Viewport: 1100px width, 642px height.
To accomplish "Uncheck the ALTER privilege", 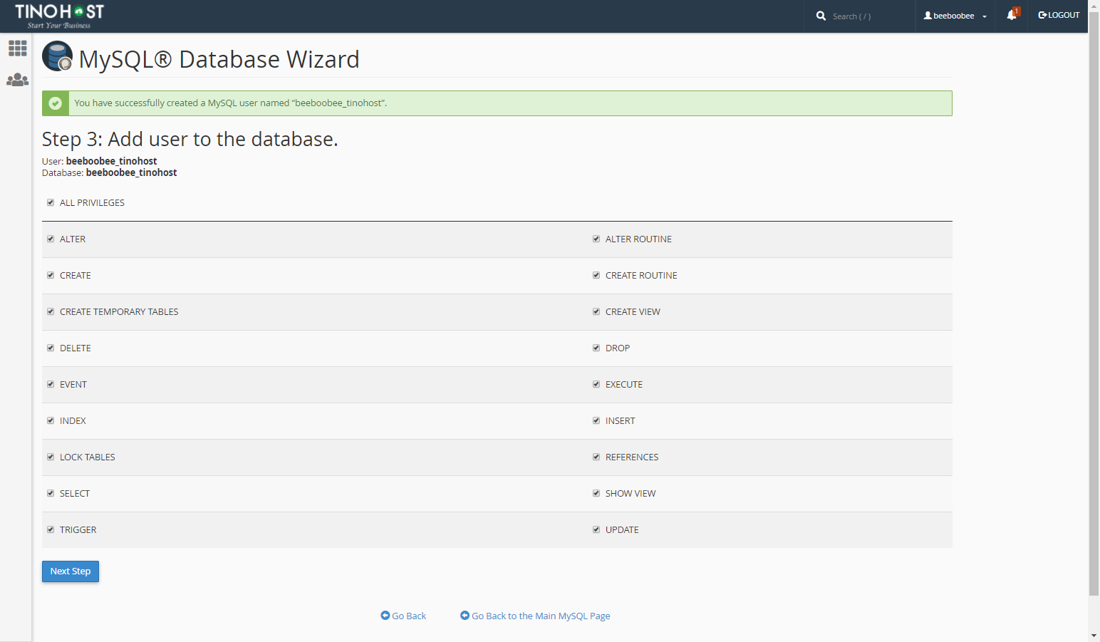I will [x=51, y=239].
